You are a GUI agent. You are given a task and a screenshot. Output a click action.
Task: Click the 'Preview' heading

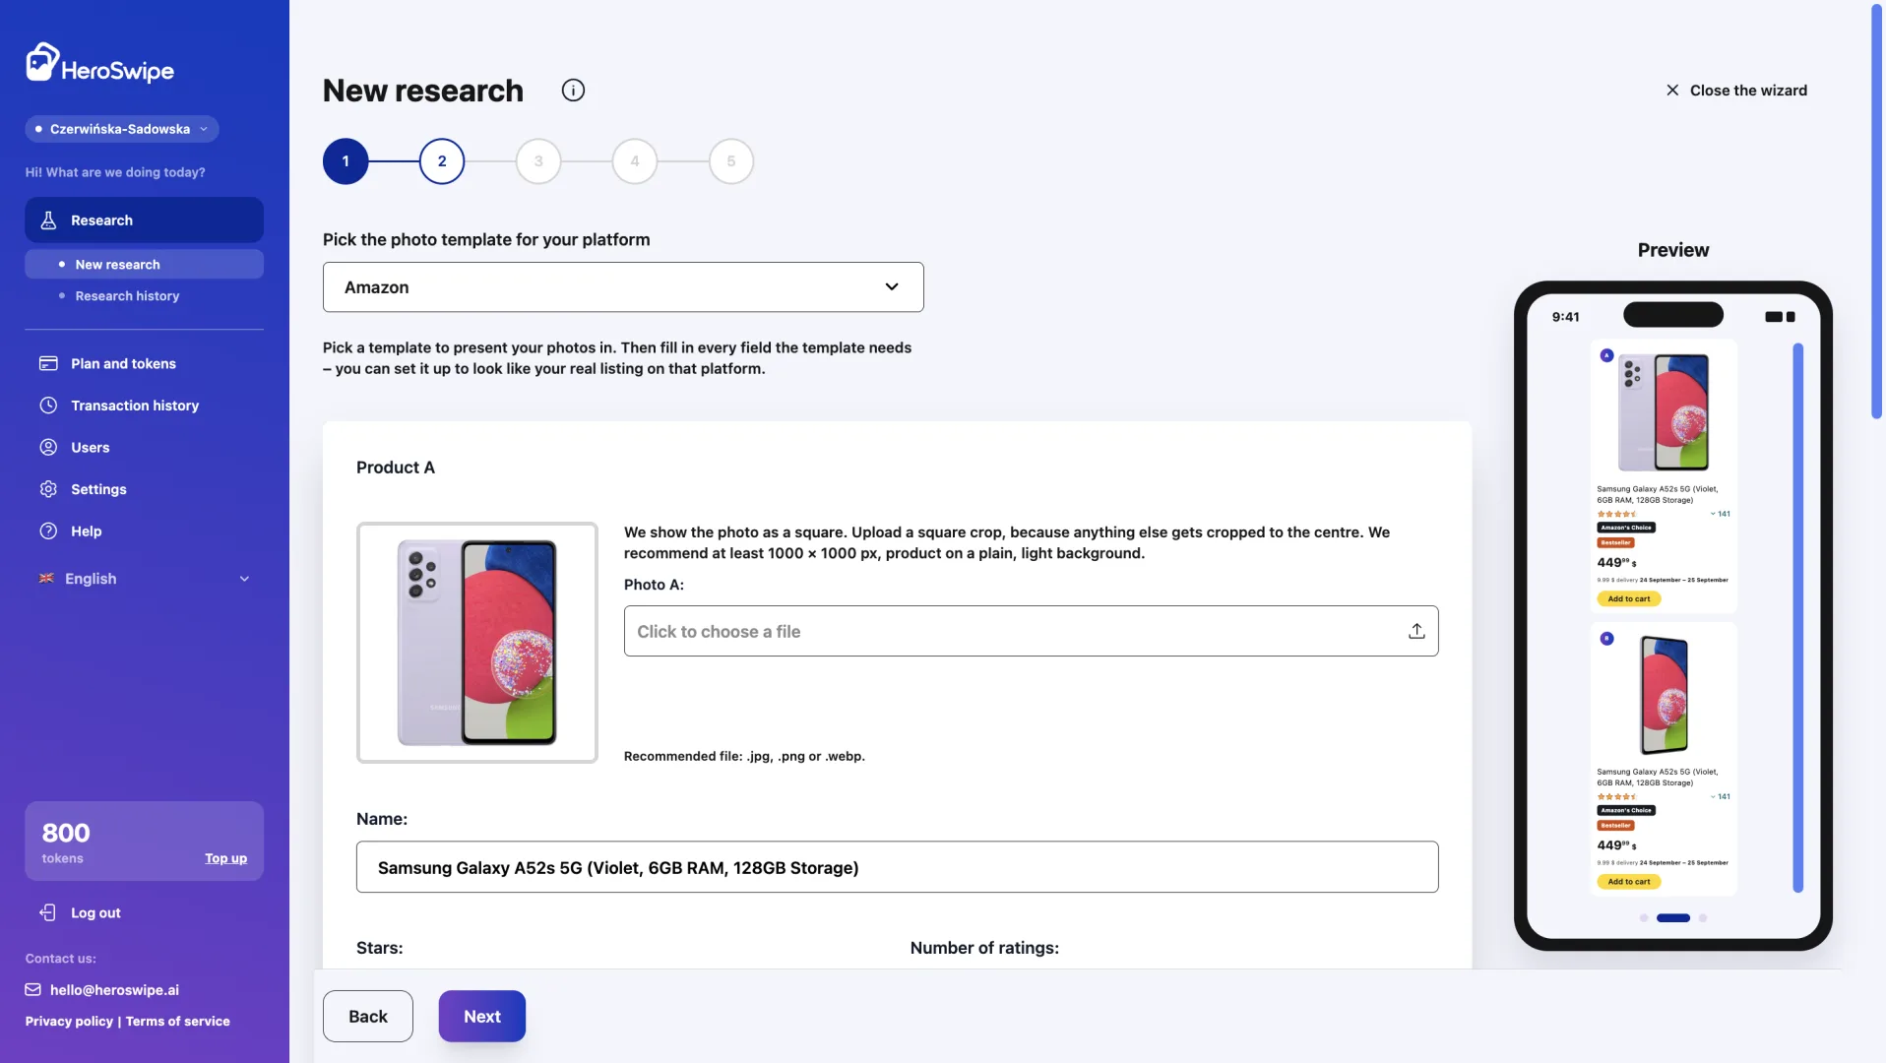1673,250
